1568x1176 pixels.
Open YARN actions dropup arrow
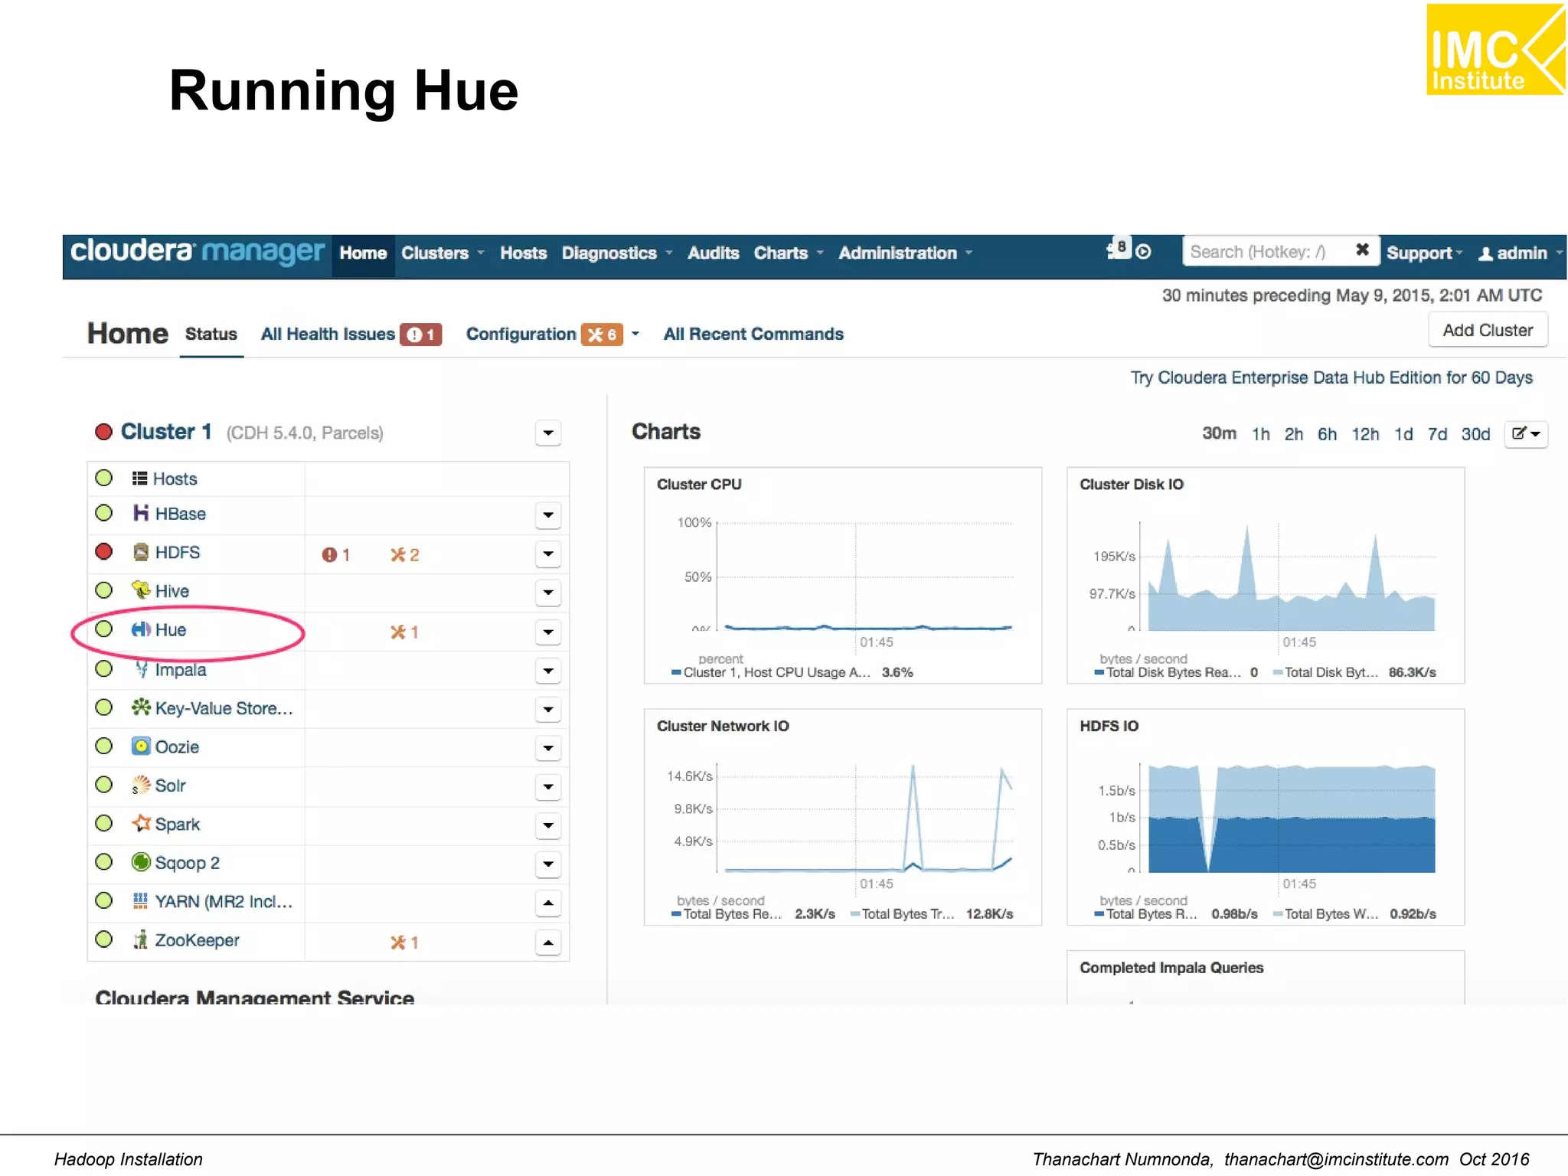[548, 903]
